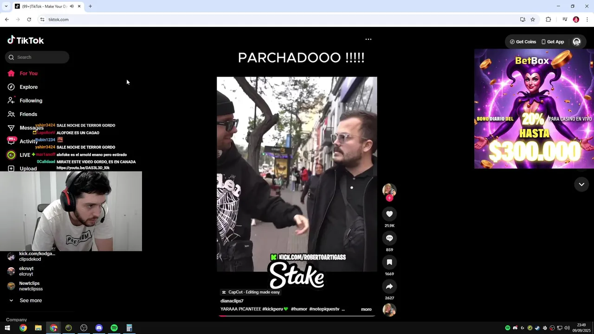This screenshot has width=594, height=334.
Task: Focus the TikTok Search field
Action: (37, 57)
